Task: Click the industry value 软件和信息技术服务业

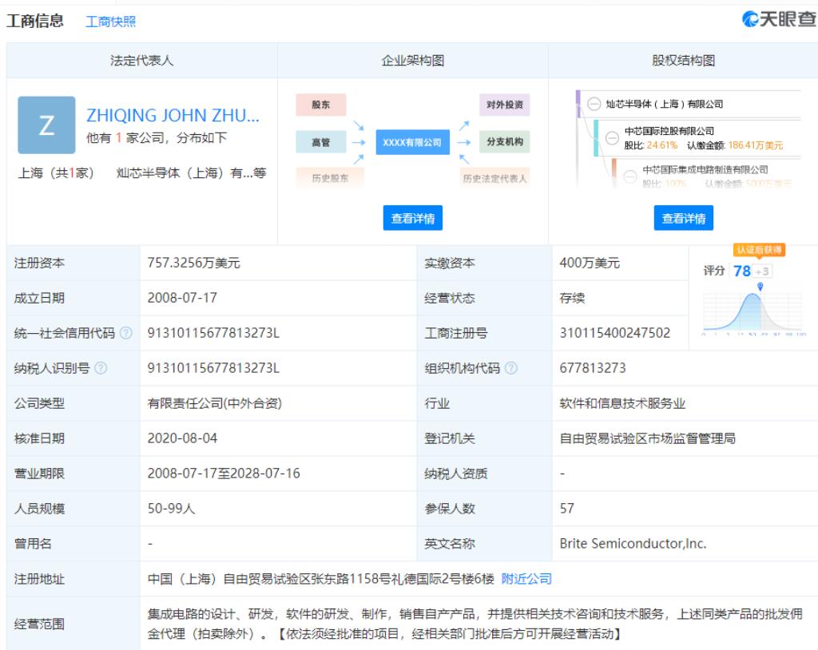Action: pyautogui.click(x=622, y=403)
